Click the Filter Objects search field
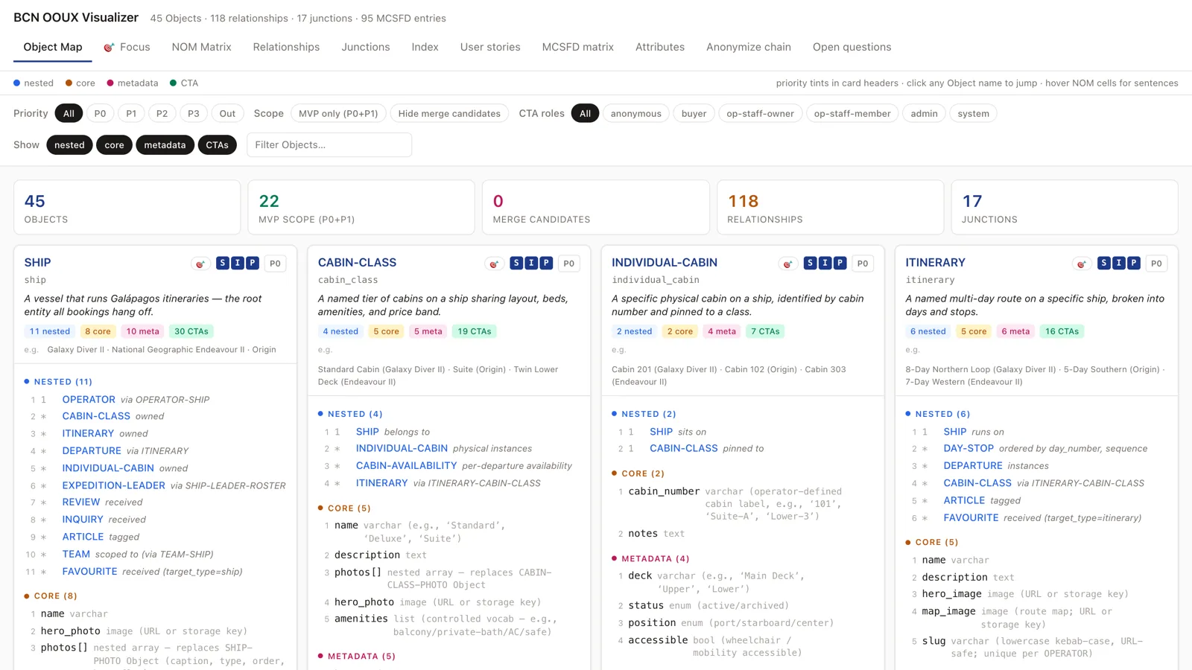 pos(329,145)
